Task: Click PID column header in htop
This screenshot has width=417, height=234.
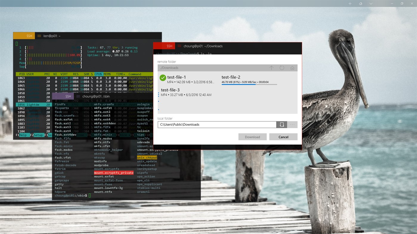Action: click(x=22, y=74)
